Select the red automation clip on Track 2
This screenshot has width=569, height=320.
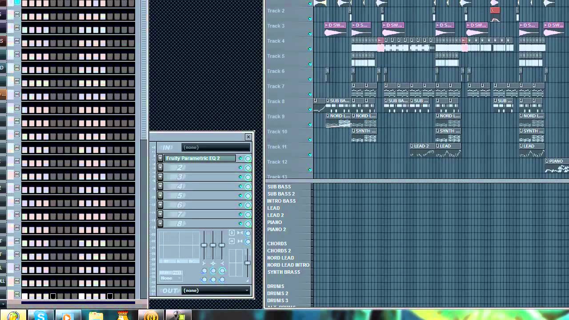pyautogui.click(x=495, y=11)
